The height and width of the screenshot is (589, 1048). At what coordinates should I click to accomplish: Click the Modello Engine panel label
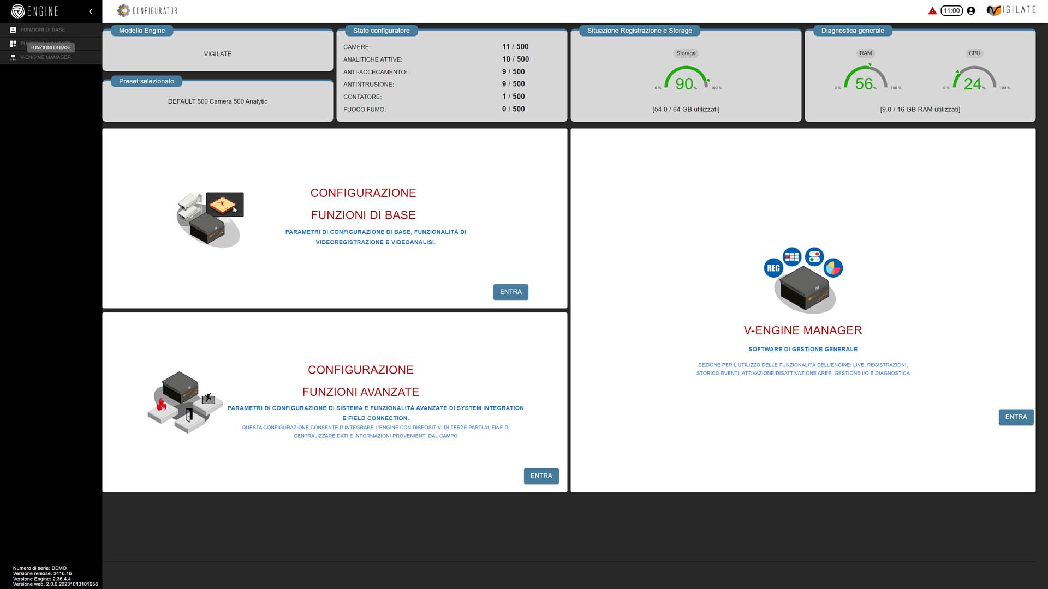pyautogui.click(x=142, y=31)
